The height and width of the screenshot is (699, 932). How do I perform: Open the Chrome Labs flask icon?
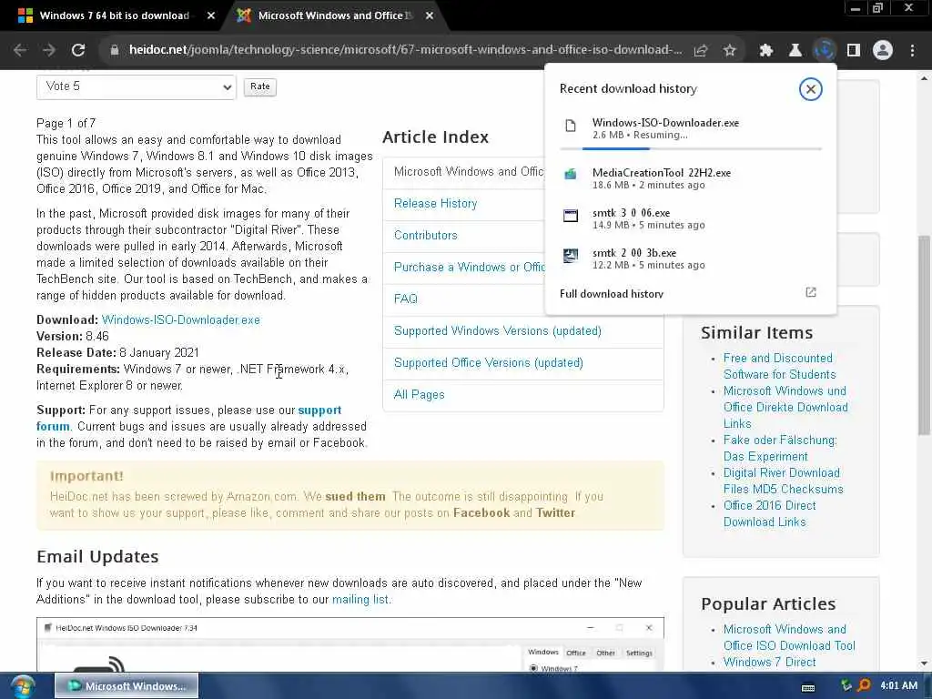(x=795, y=51)
